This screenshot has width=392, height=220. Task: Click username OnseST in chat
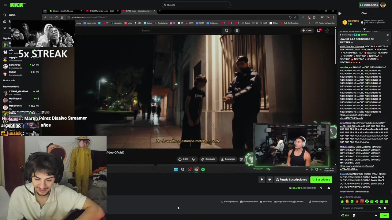(x=344, y=174)
